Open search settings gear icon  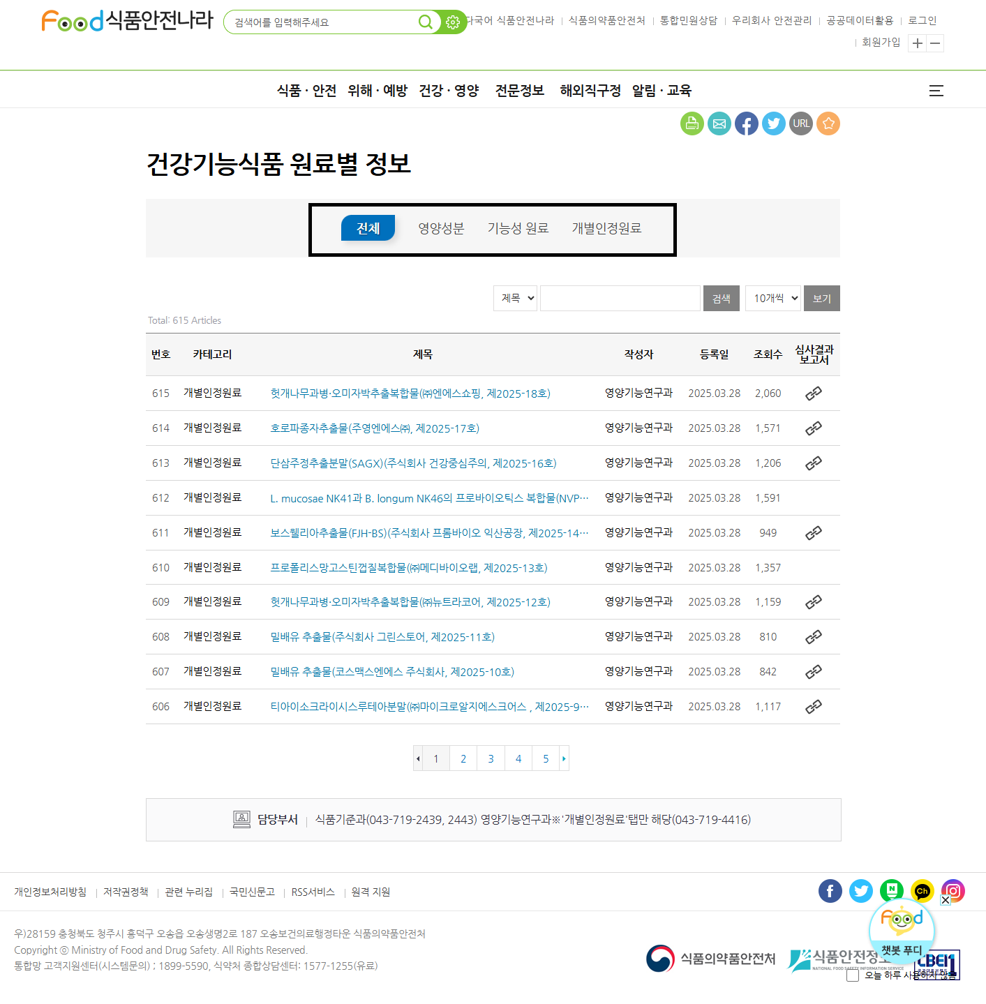[454, 22]
